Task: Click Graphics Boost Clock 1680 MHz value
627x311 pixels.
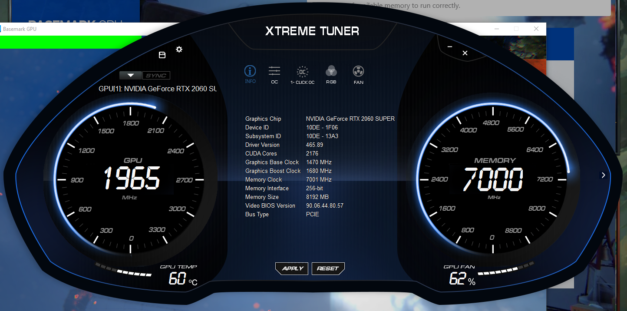Action: (x=319, y=171)
